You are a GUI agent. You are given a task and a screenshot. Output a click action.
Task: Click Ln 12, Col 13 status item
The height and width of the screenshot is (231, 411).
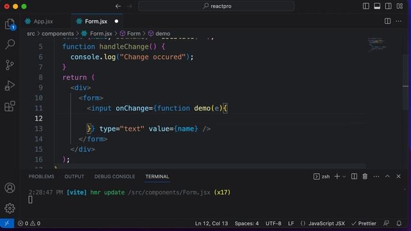coord(211,223)
